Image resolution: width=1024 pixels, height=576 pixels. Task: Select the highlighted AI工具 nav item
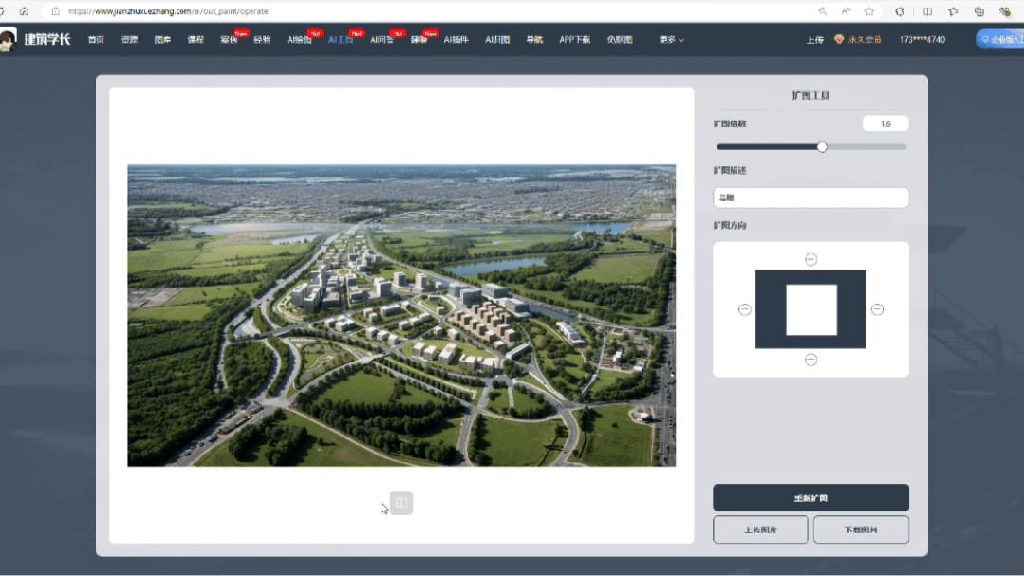341,40
